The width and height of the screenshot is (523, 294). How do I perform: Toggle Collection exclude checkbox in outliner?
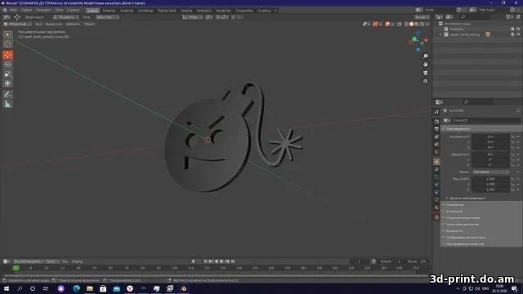click(x=512, y=29)
